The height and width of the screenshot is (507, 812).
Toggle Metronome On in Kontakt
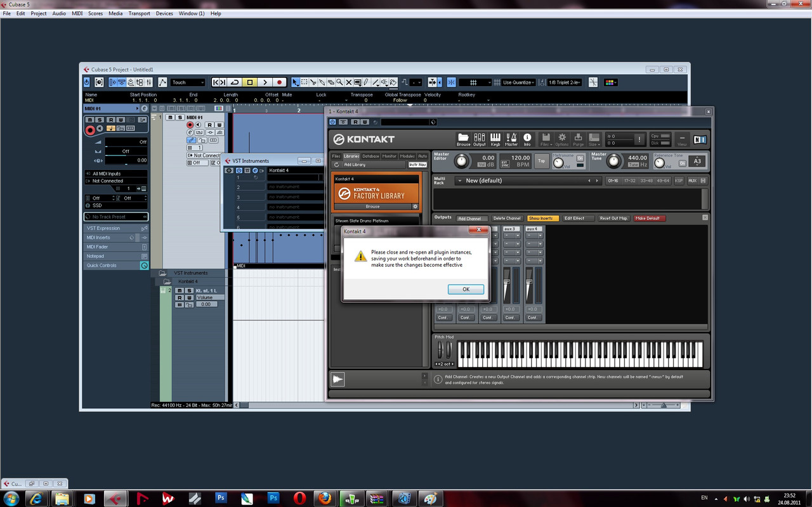(580, 158)
